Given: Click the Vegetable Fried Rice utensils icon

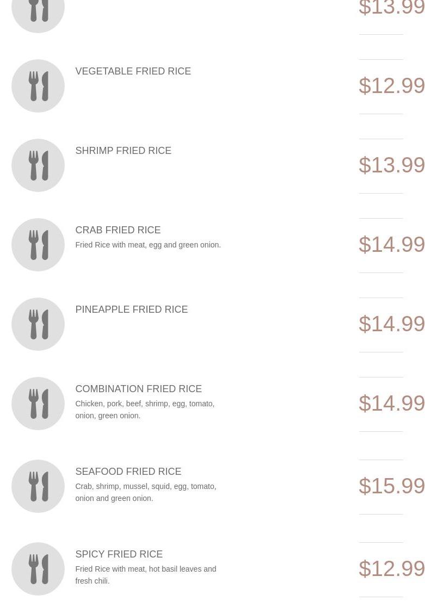Looking at the screenshot, I should (38, 86).
